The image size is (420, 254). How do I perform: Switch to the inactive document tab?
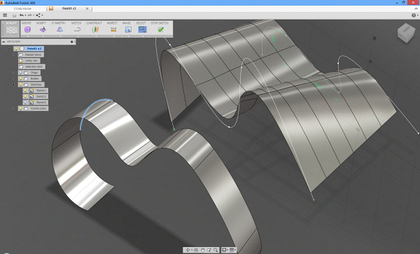22,8
